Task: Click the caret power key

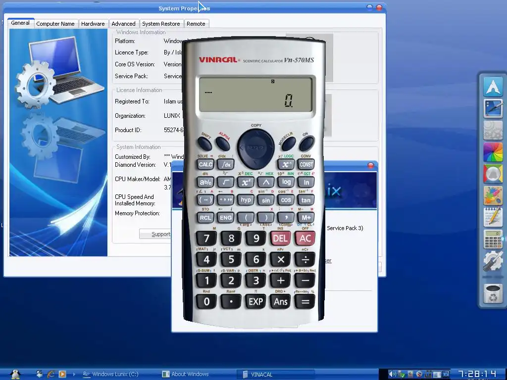Action: click(266, 182)
